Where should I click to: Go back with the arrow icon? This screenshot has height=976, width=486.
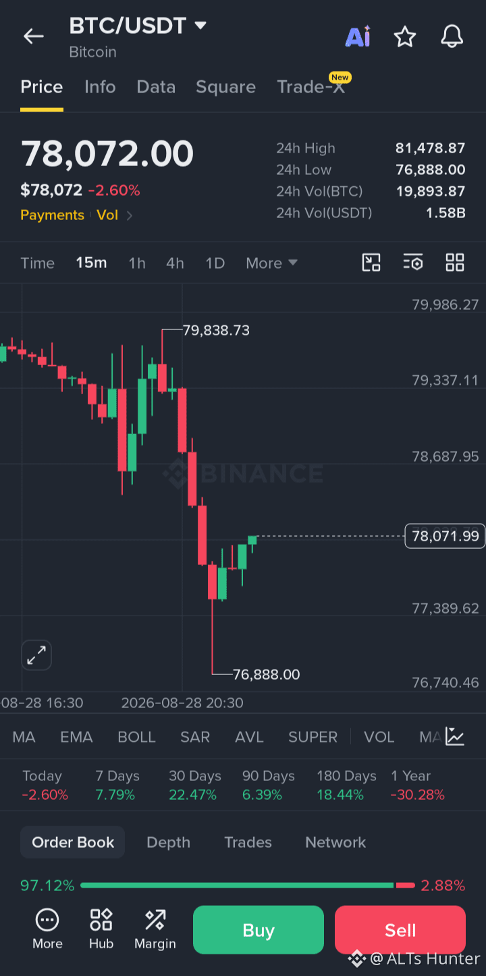pyautogui.click(x=33, y=36)
